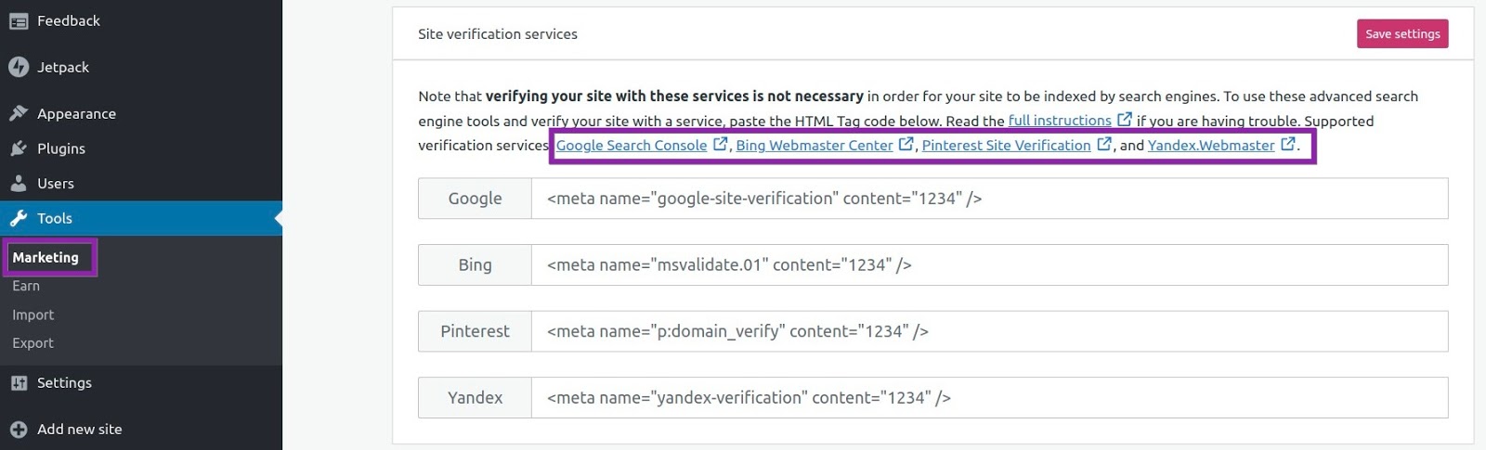The image size is (1486, 450).
Task: Open the Yandex.Webmaster link
Action: 1211,145
